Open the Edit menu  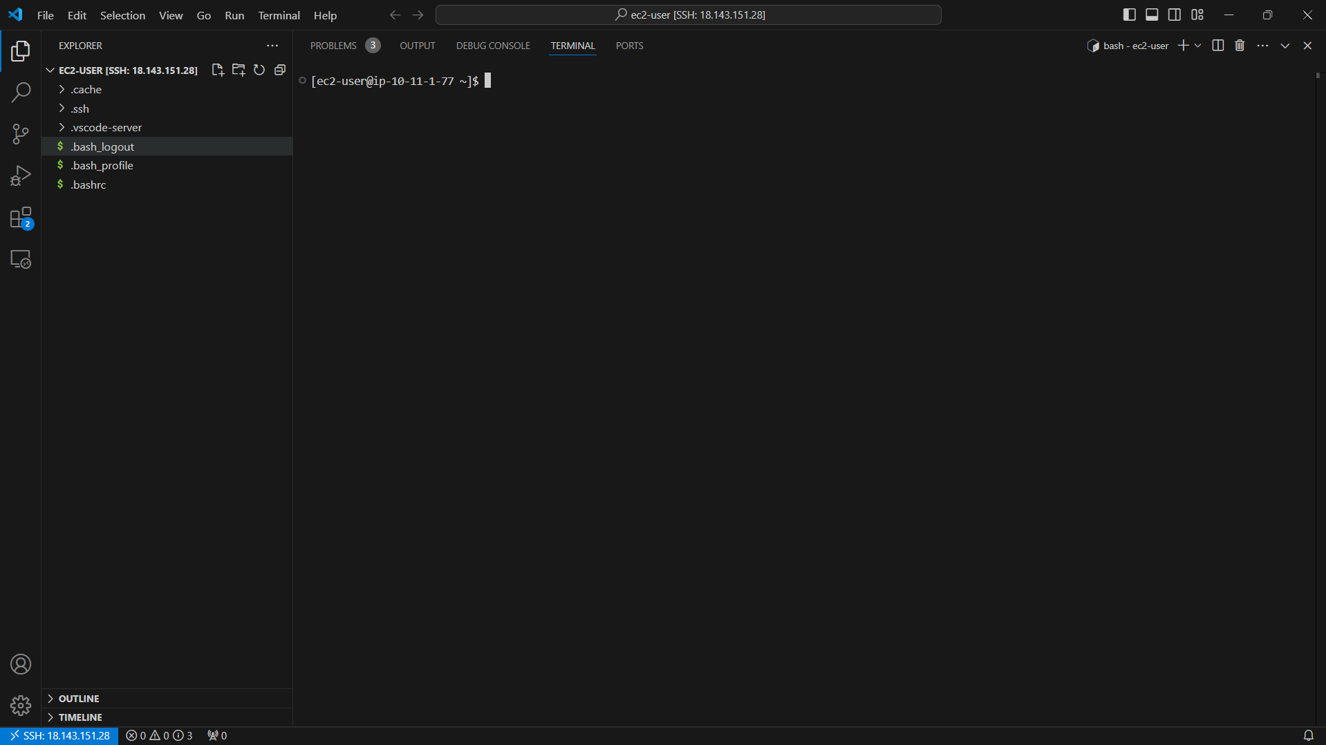[77, 15]
